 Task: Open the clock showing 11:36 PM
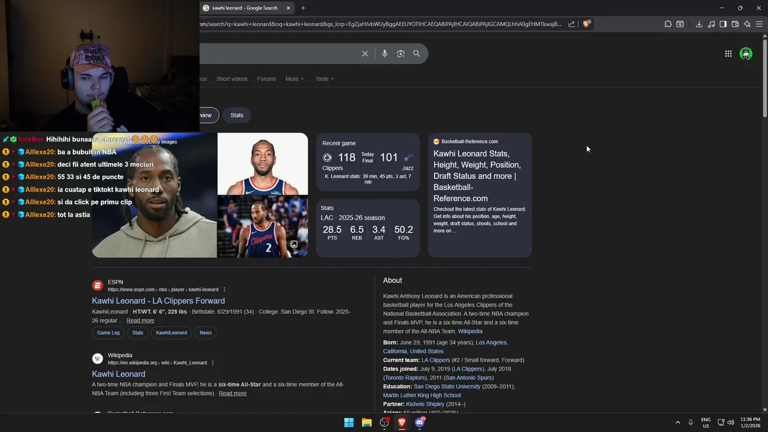(750, 422)
